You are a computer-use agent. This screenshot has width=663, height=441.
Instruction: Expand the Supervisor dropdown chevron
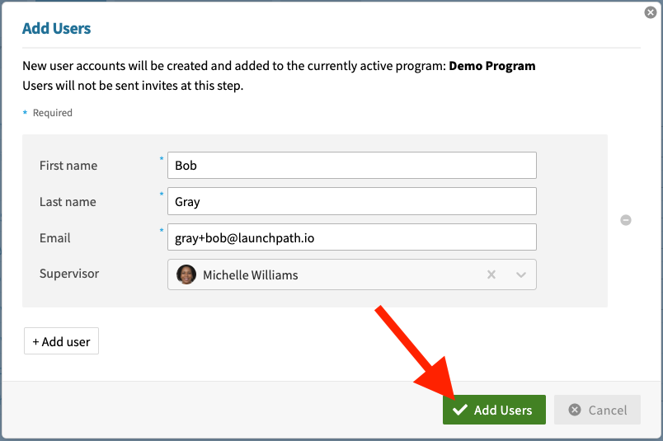tap(521, 274)
